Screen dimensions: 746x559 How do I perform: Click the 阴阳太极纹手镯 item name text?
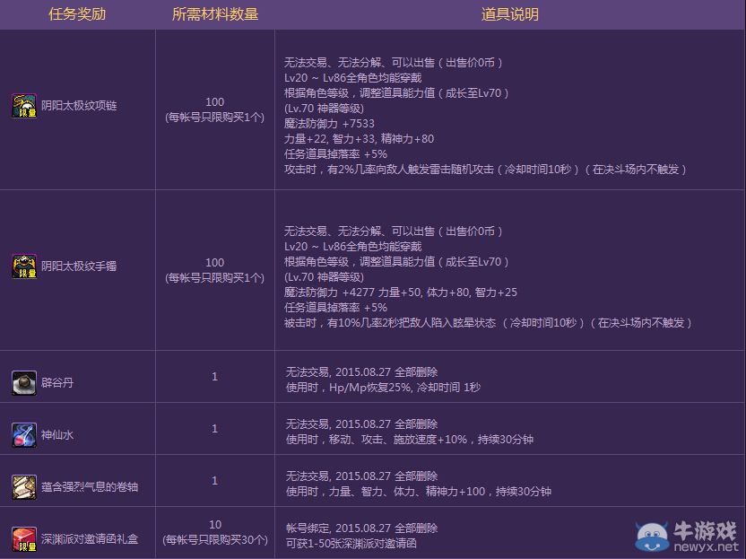[x=79, y=266]
